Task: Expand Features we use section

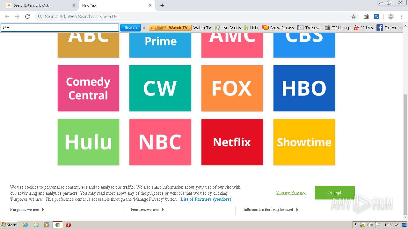Action: pyautogui.click(x=147, y=210)
